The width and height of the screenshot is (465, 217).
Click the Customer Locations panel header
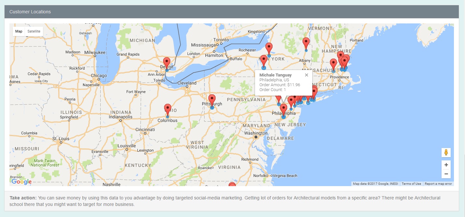(232, 12)
